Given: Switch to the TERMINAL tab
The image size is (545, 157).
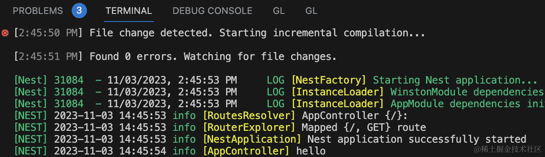Looking at the screenshot, I should click(x=129, y=11).
